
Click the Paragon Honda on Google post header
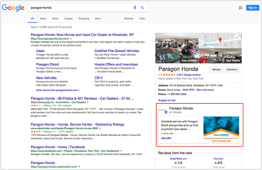pos(181,110)
